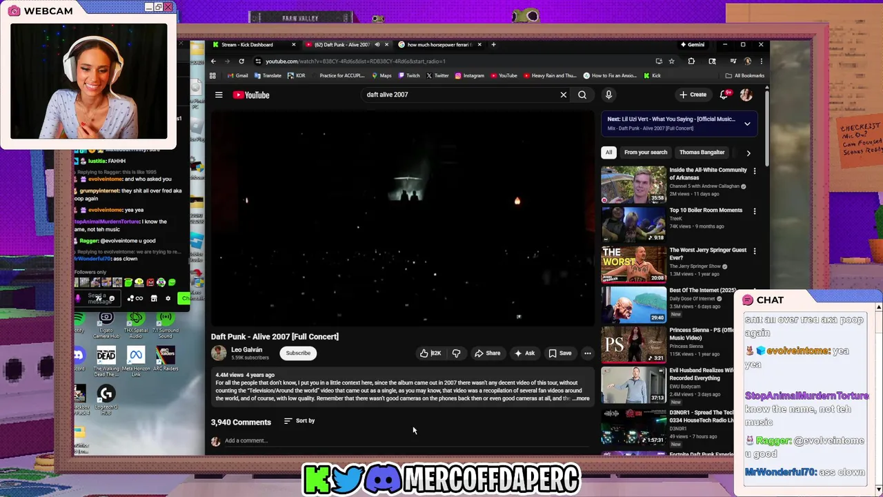Open the YouTube account avatar menu
The height and width of the screenshot is (497, 883).
(x=746, y=95)
